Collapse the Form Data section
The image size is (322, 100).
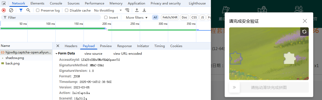click(57, 53)
